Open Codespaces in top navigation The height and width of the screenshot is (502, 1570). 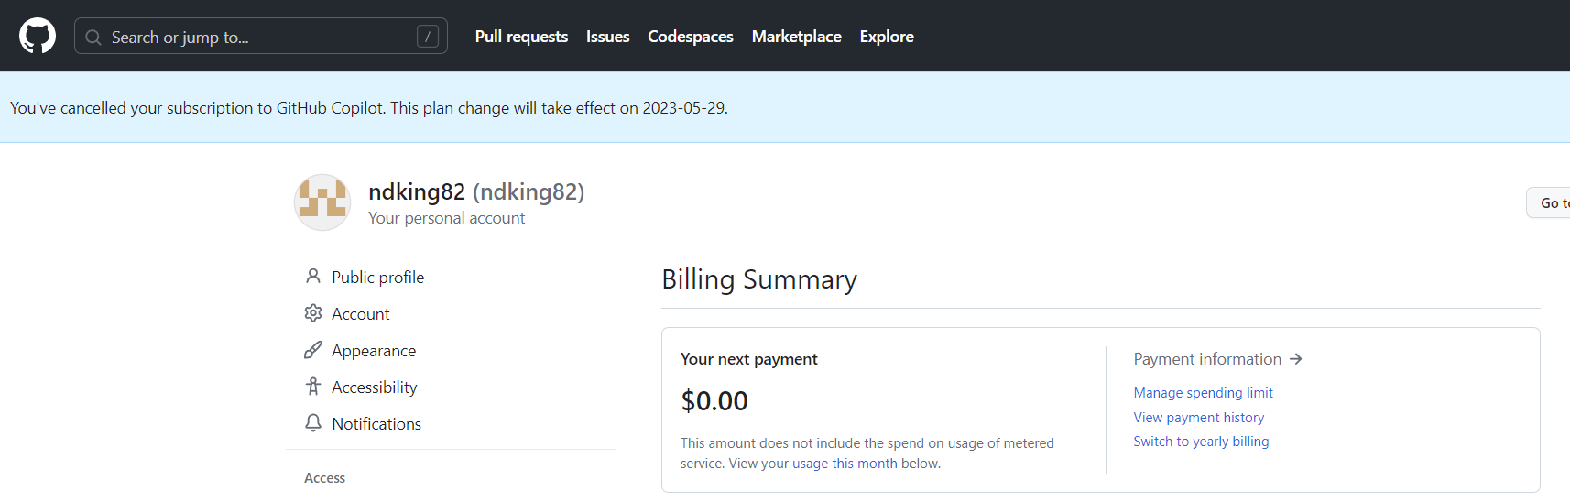point(691,37)
